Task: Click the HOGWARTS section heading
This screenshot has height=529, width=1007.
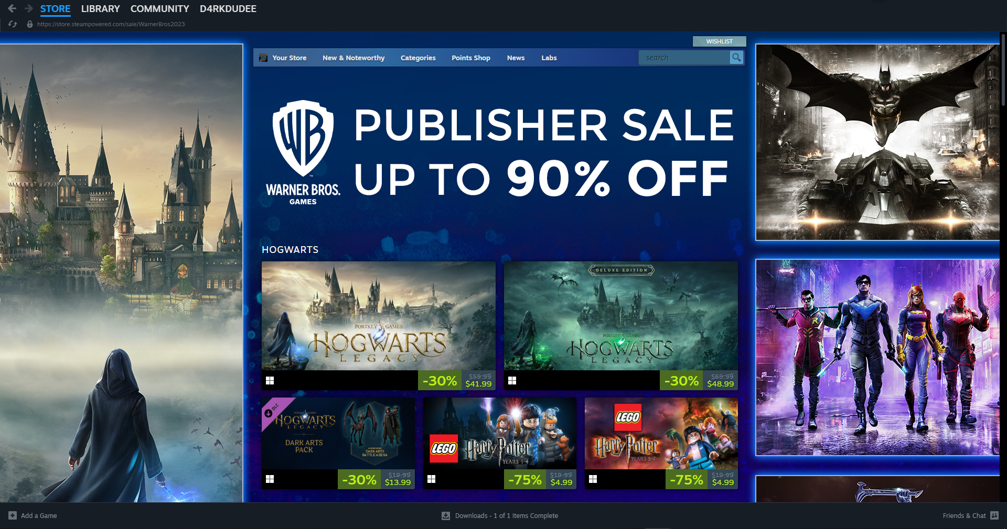Action: click(x=290, y=250)
